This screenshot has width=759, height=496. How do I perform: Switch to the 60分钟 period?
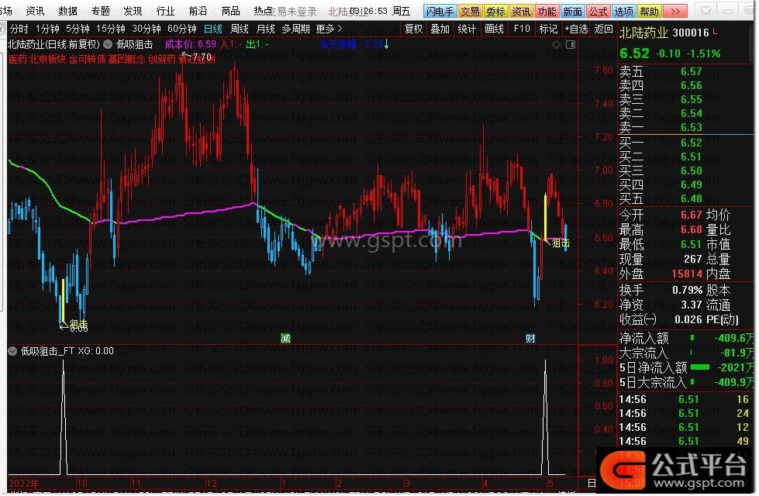tap(182, 29)
